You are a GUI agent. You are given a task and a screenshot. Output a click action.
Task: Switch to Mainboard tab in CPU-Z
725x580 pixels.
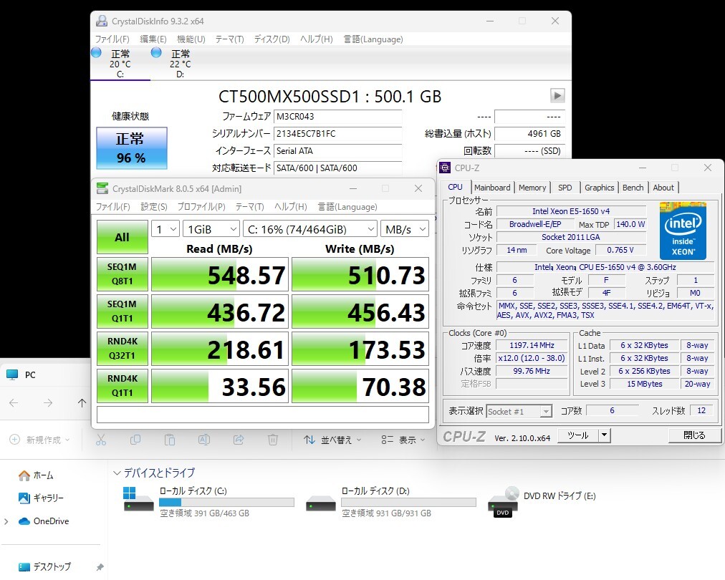[x=492, y=187]
